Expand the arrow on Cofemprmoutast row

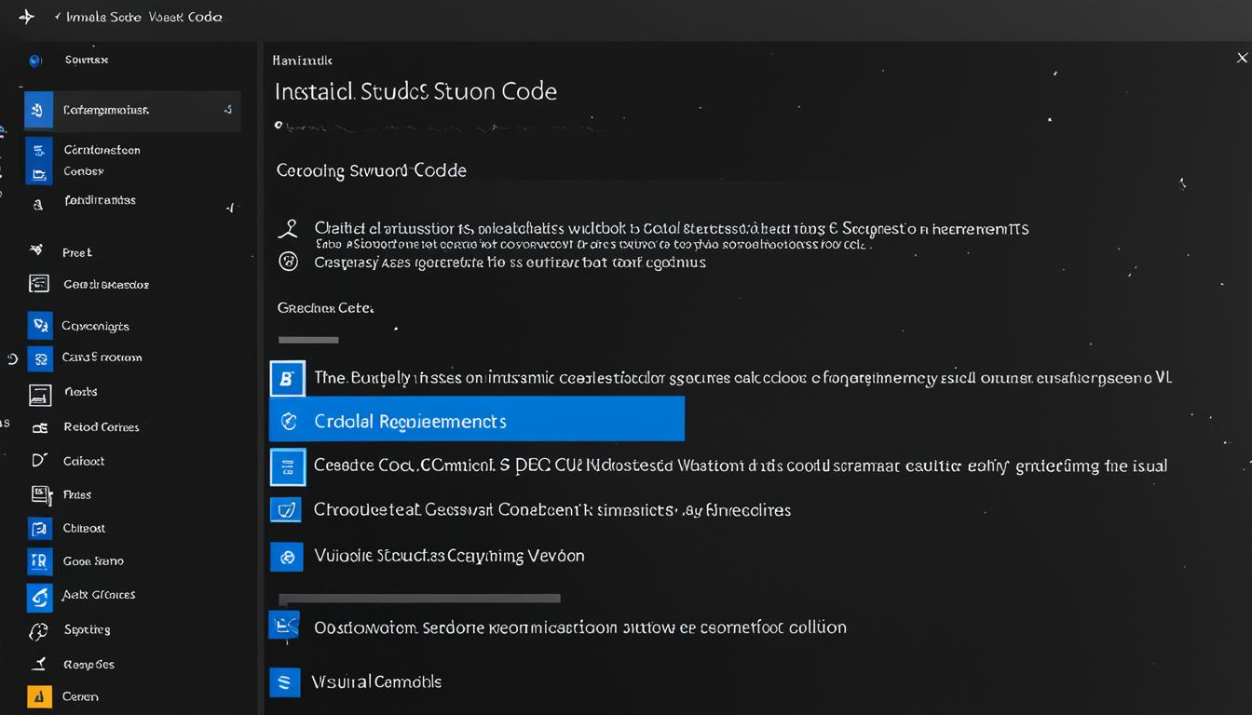point(228,110)
